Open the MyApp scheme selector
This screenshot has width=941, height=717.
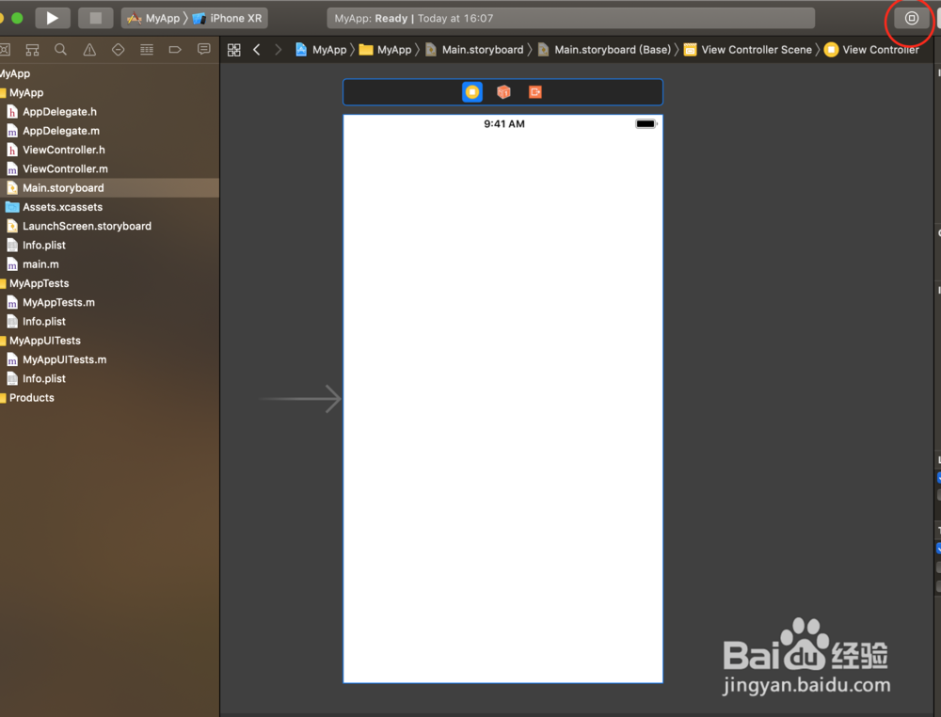coord(153,18)
